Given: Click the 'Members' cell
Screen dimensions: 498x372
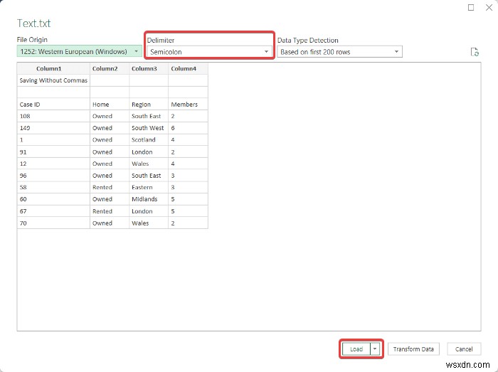Looking at the screenshot, I should 188,105.
